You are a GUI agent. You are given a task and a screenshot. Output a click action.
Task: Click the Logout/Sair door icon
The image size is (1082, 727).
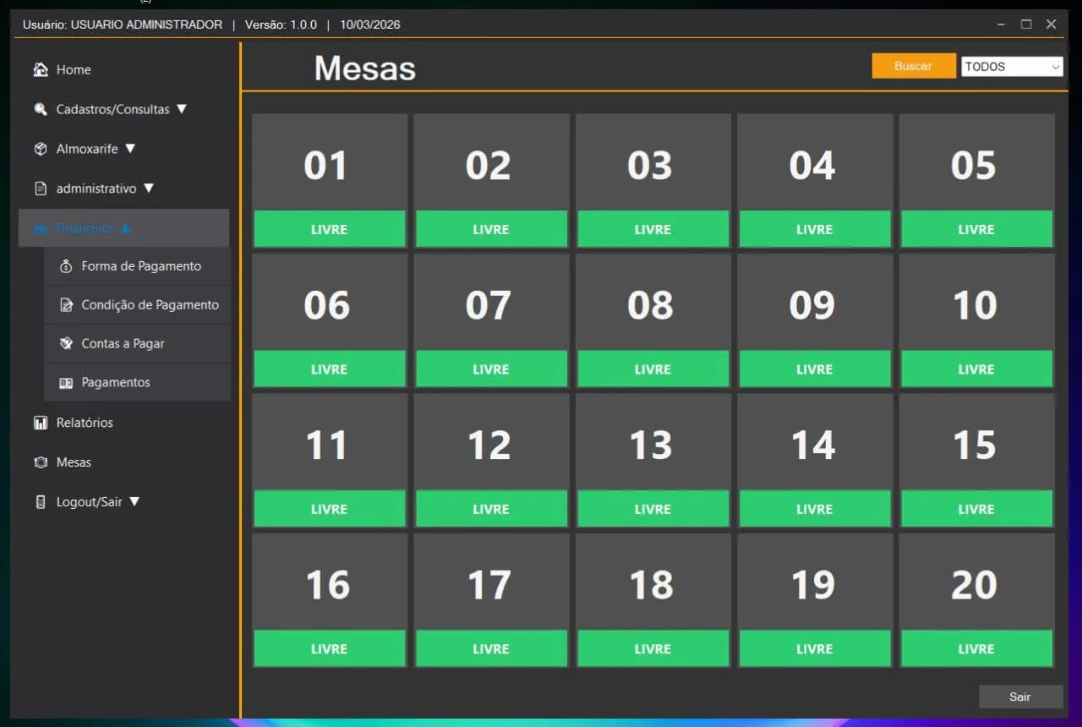[41, 502]
